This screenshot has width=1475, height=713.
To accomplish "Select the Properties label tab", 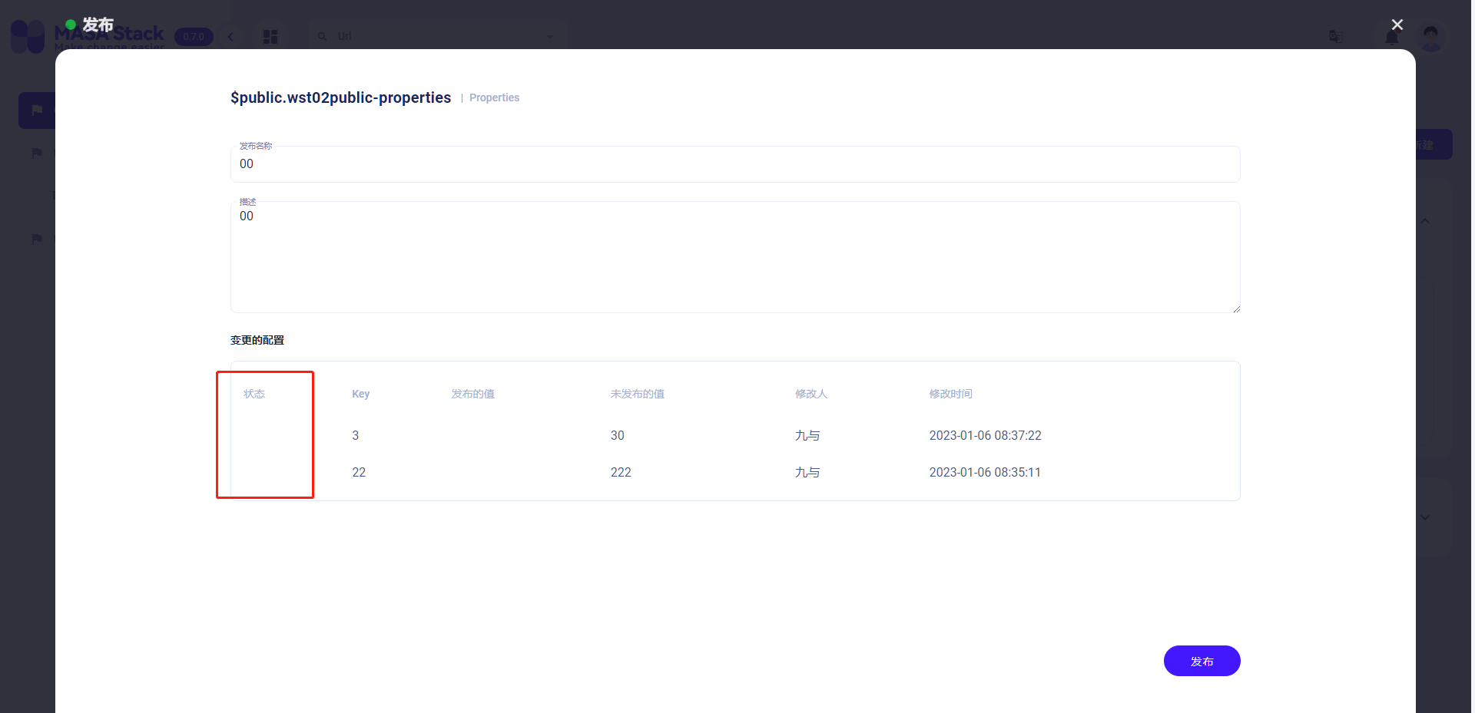I will 494,97.
